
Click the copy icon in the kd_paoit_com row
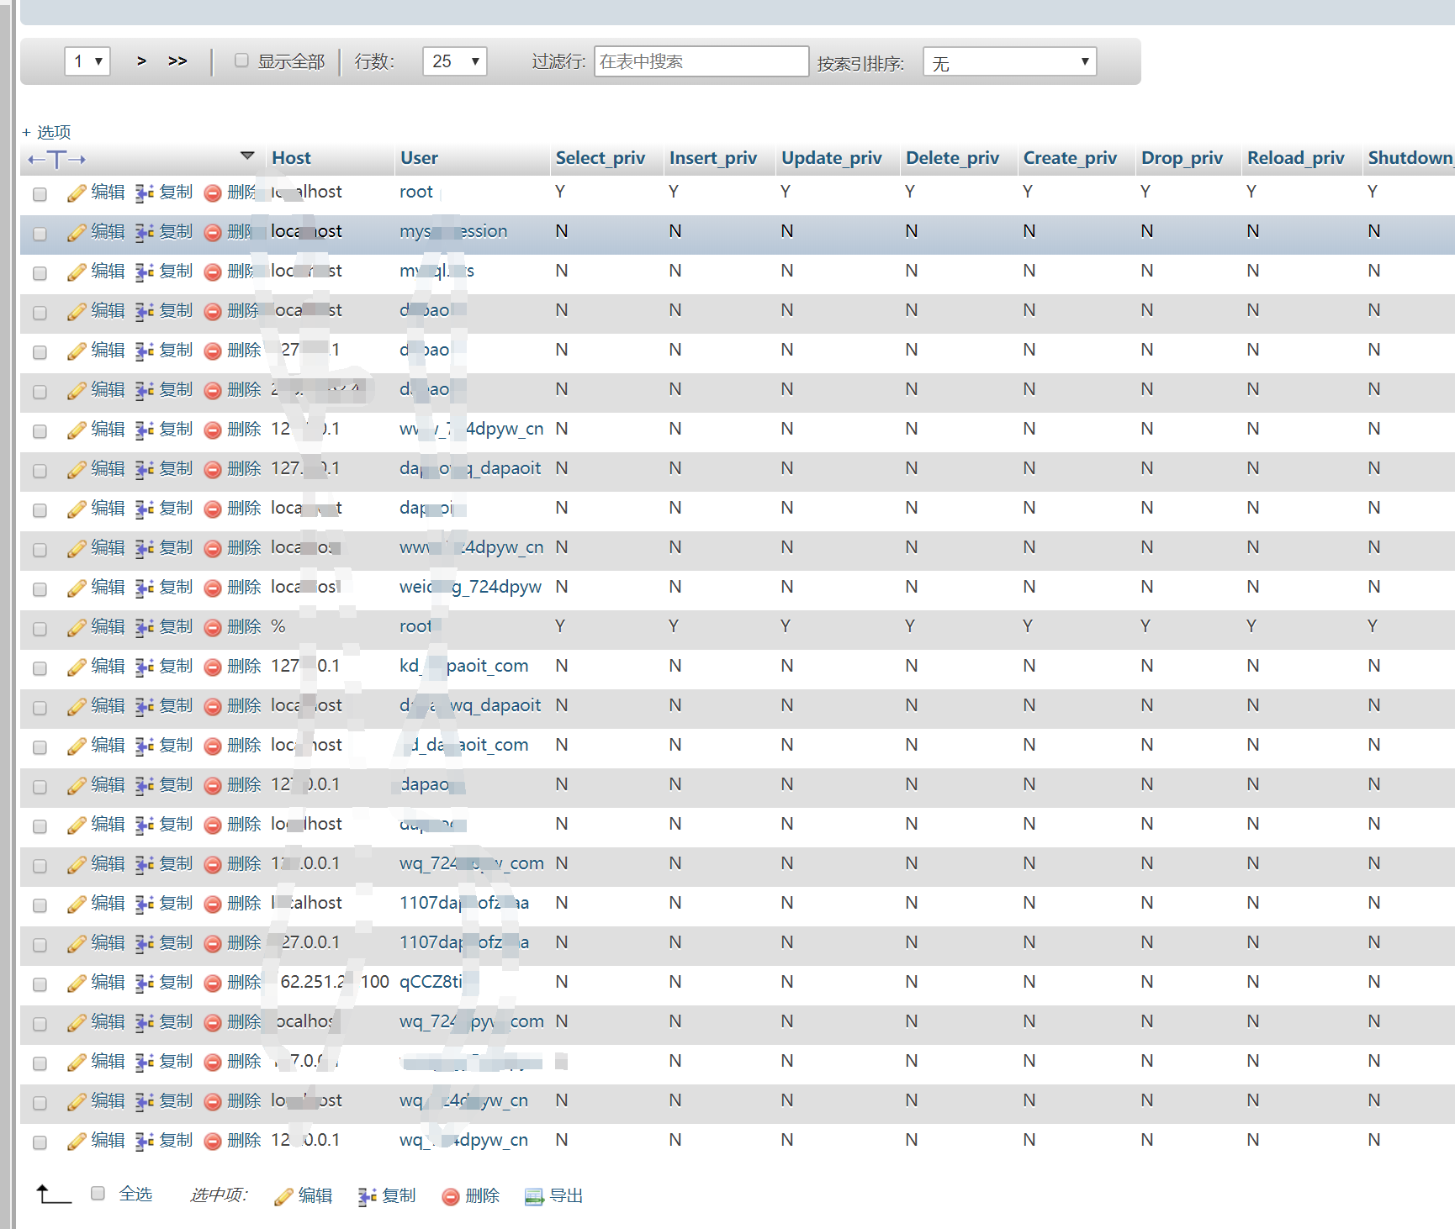point(144,667)
